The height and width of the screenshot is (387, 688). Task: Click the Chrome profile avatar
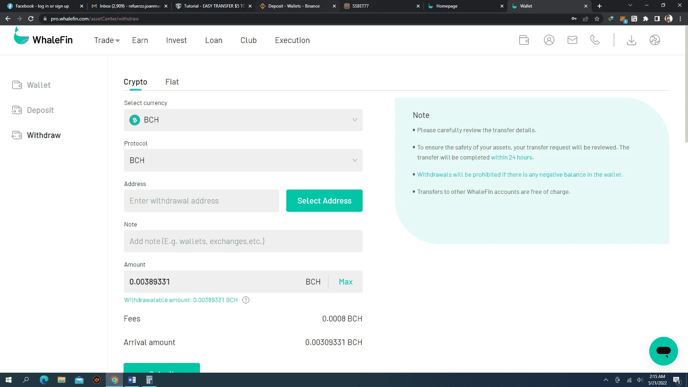pyautogui.click(x=669, y=19)
